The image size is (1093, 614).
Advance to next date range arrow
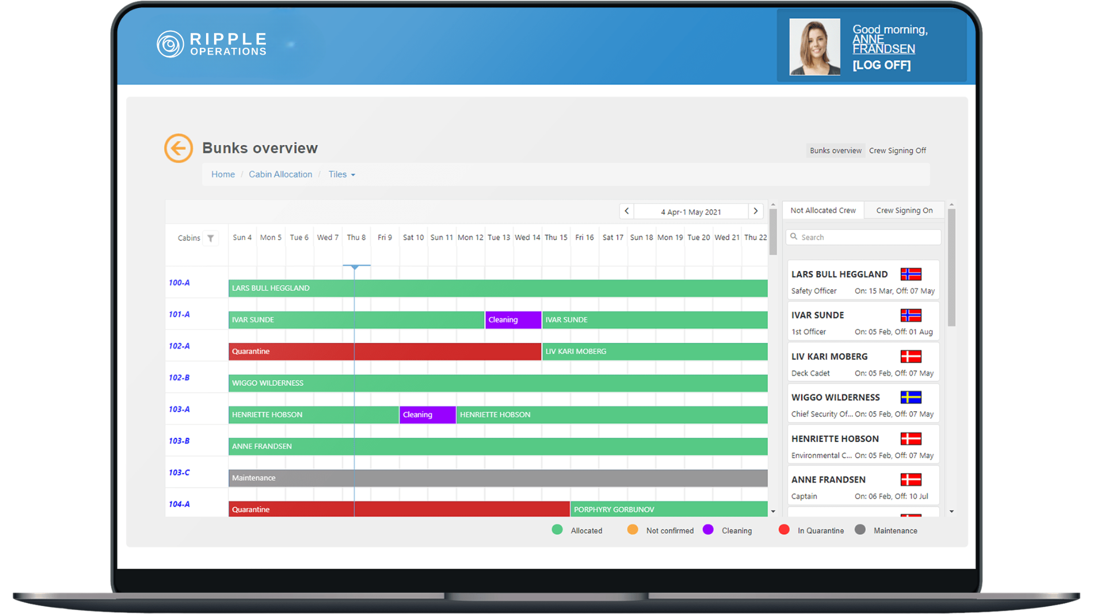[755, 211]
